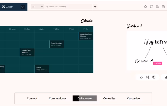Select the 27 Sat column header

[86, 29]
